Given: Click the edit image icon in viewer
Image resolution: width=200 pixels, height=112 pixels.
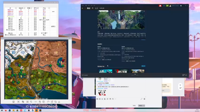Looking at the screenshot, I should pyautogui.click(x=52, y=102).
